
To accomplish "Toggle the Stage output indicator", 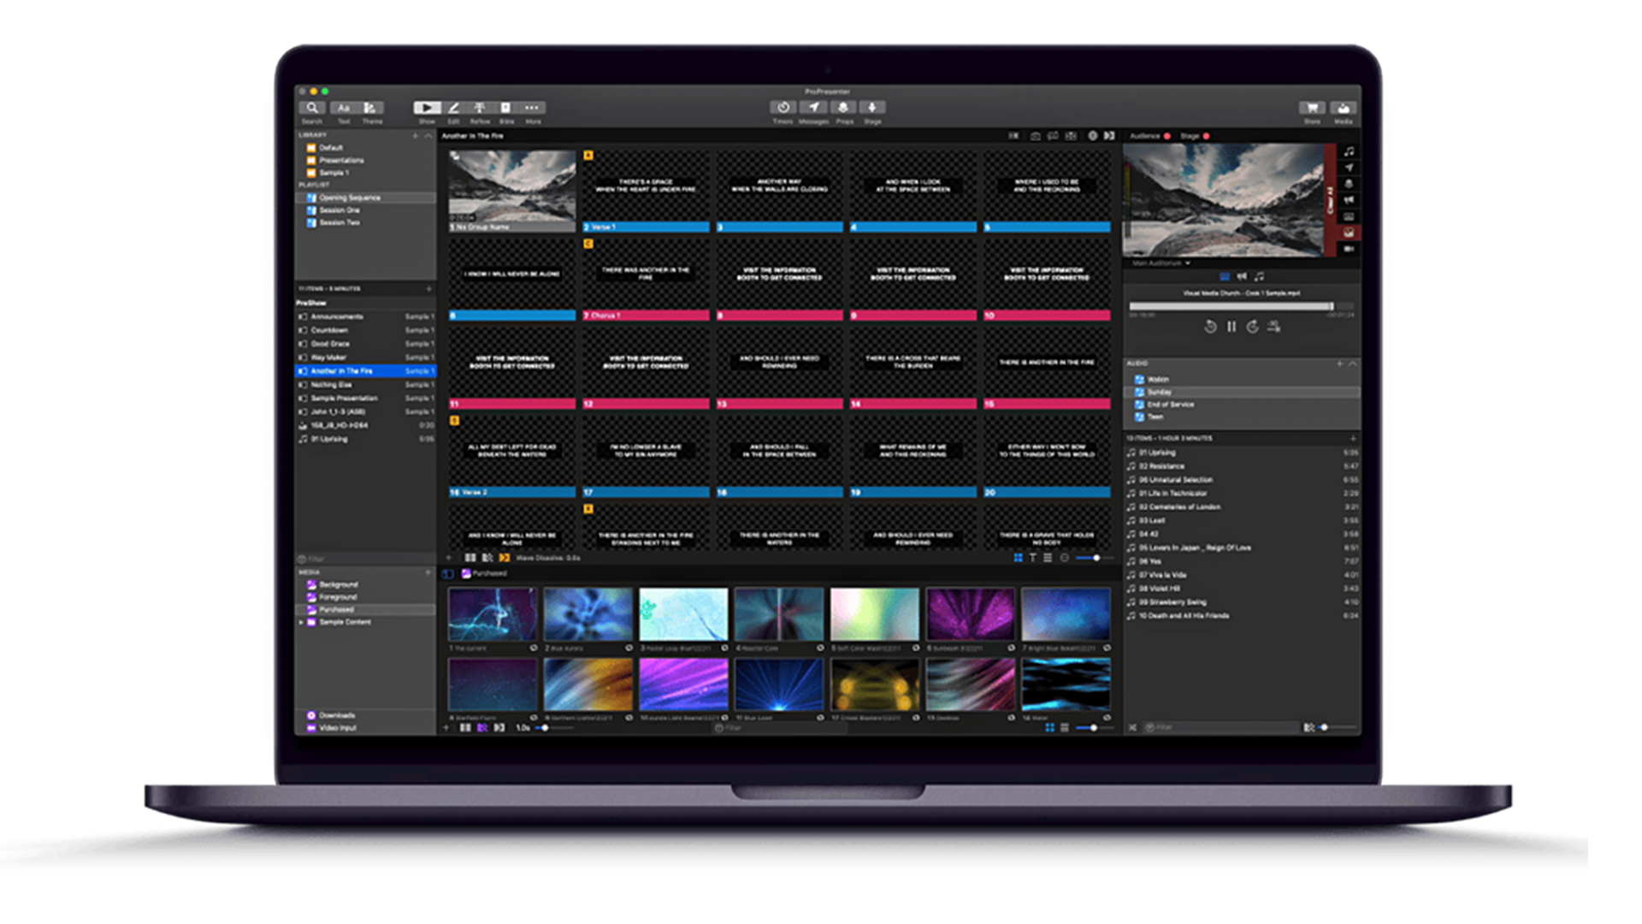I will point(1206,136).
